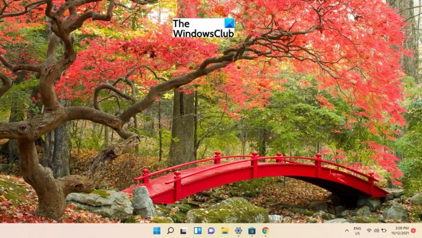Viewport: 422px width, 238px height.
Task: Launch Teams Chat from taskbar
Action: [211, 231]
